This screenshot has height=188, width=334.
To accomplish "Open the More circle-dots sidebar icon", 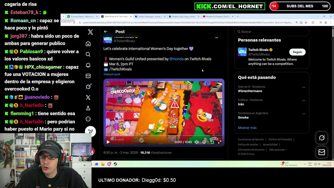I will [88, 119].
